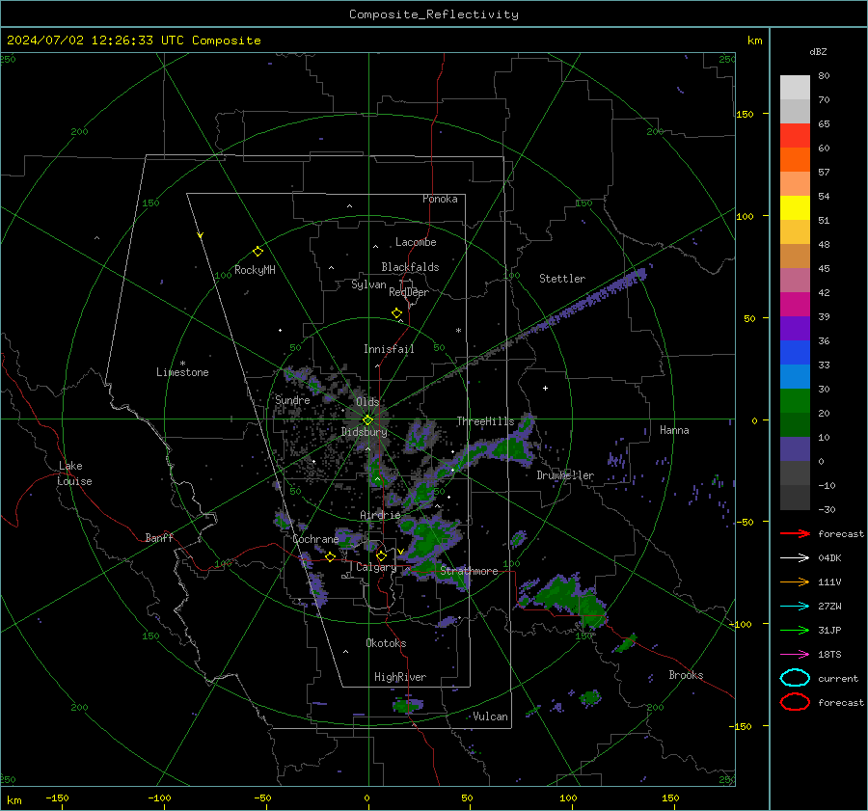Click the yellow station marker above Calgary
Screen dimensions: 868x811
381,555
